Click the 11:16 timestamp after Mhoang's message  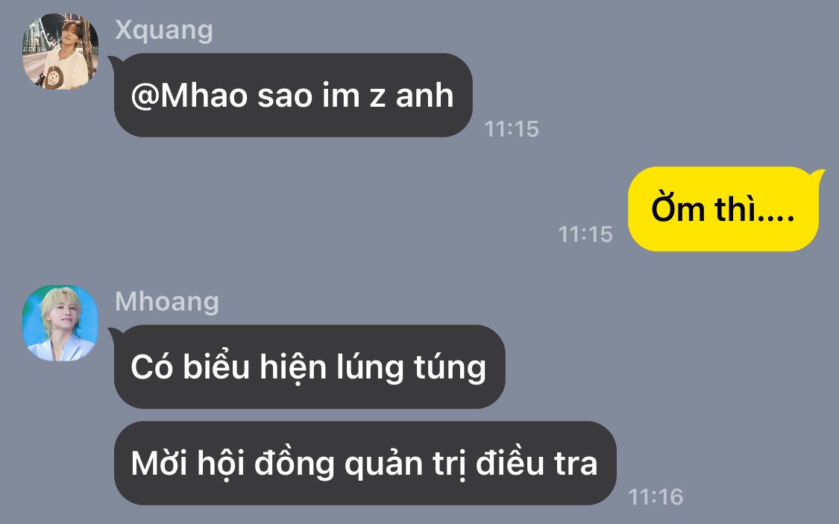[656, 497]
